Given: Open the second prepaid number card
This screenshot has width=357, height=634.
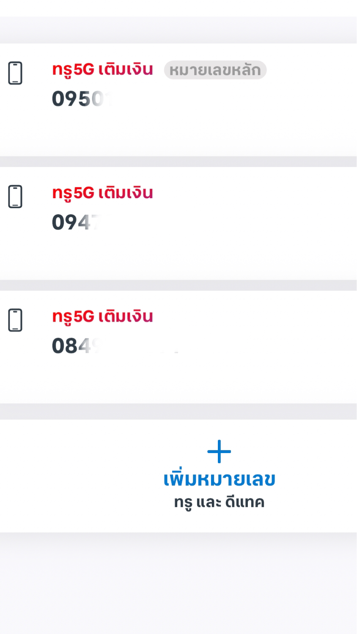Looking at the screenshot, I should (178, 223).
